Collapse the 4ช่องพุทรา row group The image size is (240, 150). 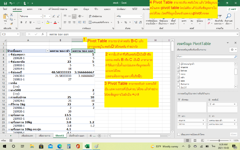click(x=9, y=55)
